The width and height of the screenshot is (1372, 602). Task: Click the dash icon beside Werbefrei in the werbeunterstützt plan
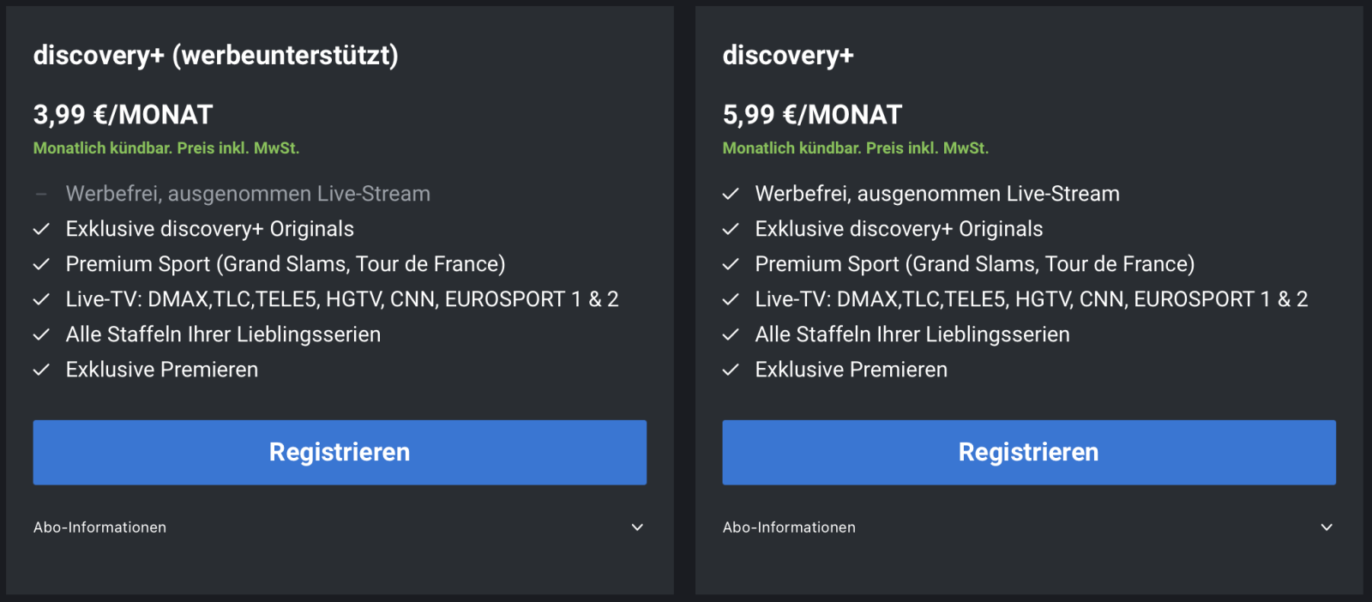[41, 194]
